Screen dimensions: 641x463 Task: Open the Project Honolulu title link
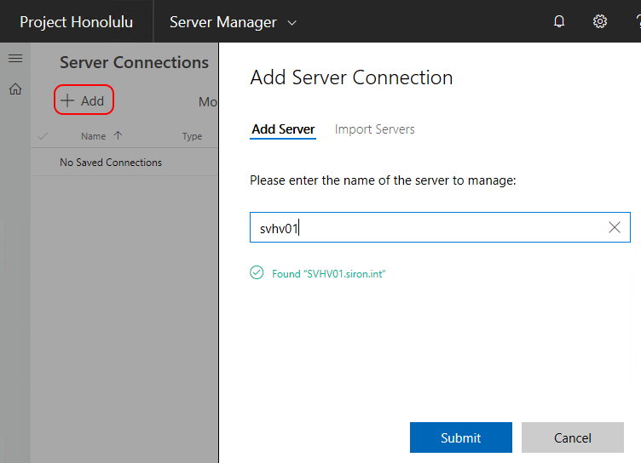(x=77, y=22)
